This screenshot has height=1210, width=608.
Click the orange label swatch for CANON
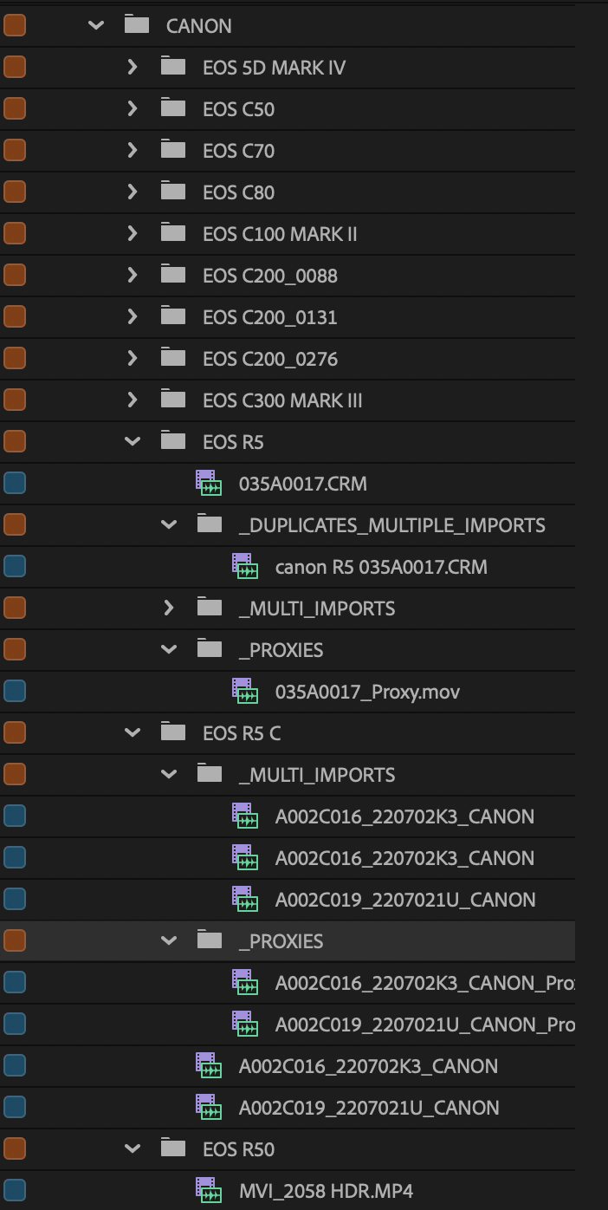coord(15,25)
